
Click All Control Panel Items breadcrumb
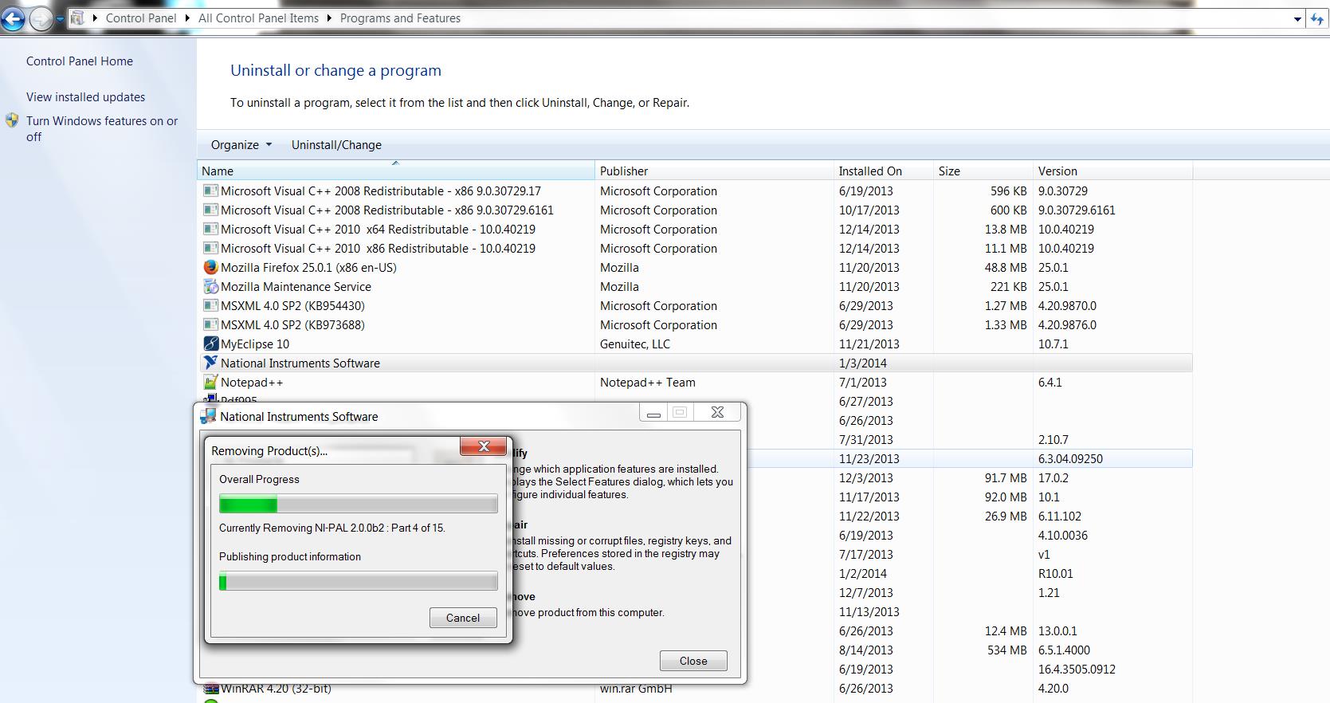click(258, 18)
